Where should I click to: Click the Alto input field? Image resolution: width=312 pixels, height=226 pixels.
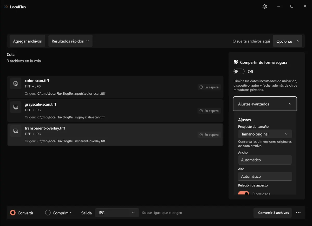(265, 176)
